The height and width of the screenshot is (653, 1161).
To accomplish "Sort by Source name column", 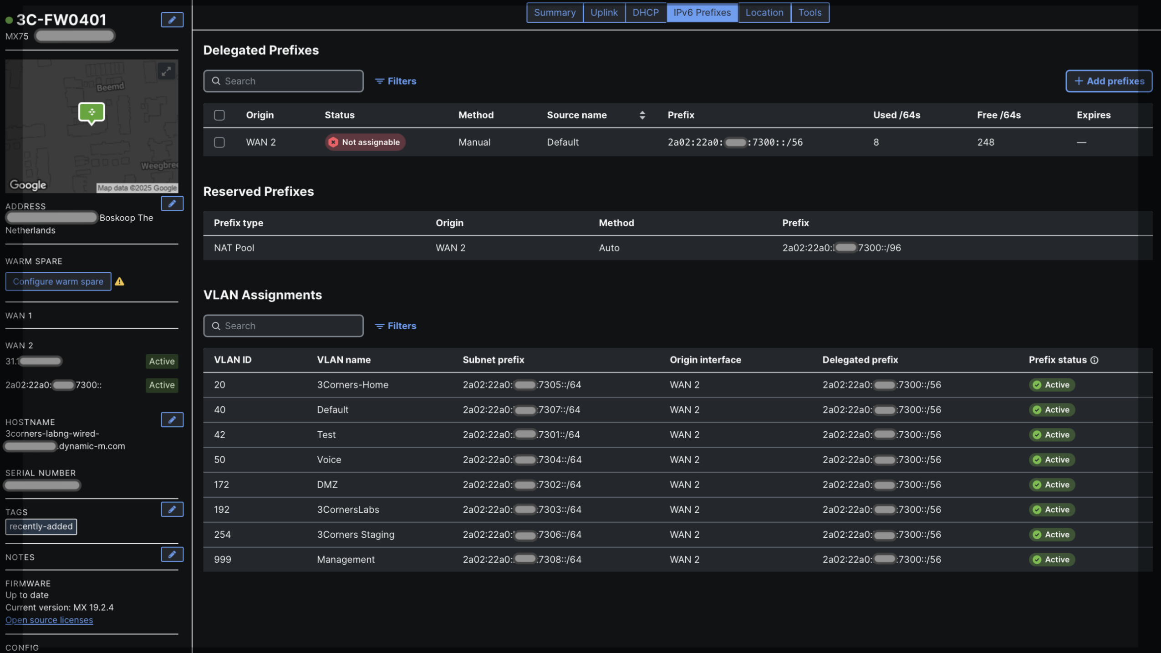I will tap(642, 115).
